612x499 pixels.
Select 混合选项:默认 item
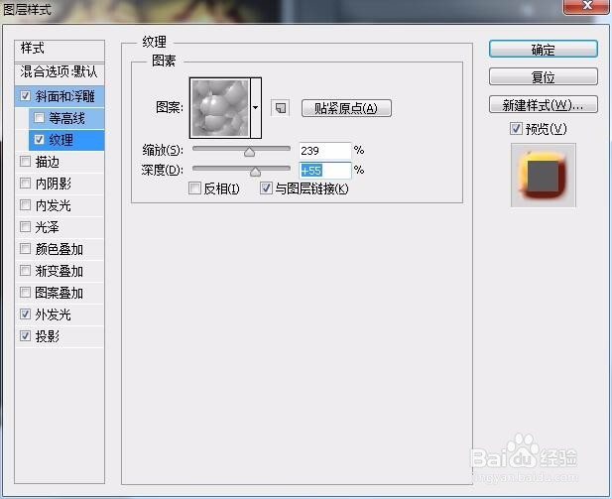coord(60,72)
